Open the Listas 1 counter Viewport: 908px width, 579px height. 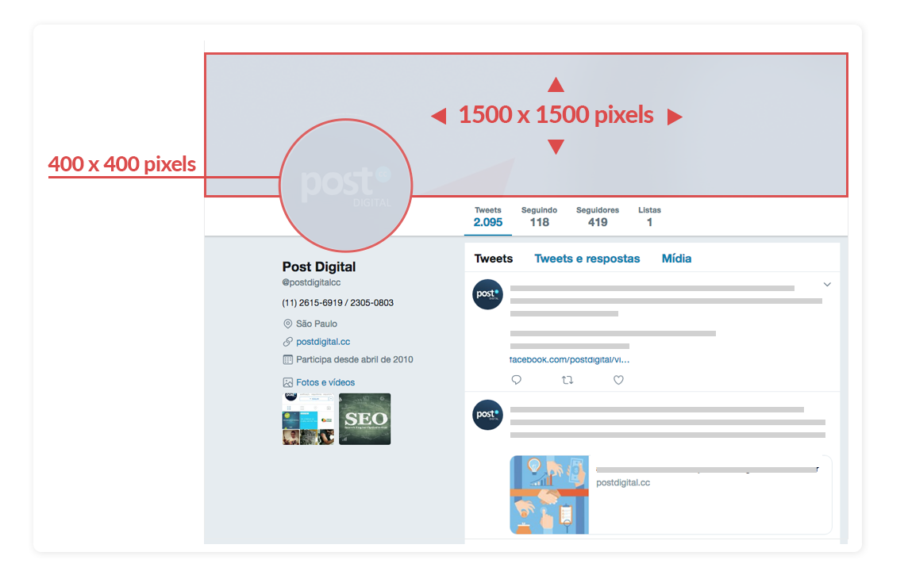point(650,217)
